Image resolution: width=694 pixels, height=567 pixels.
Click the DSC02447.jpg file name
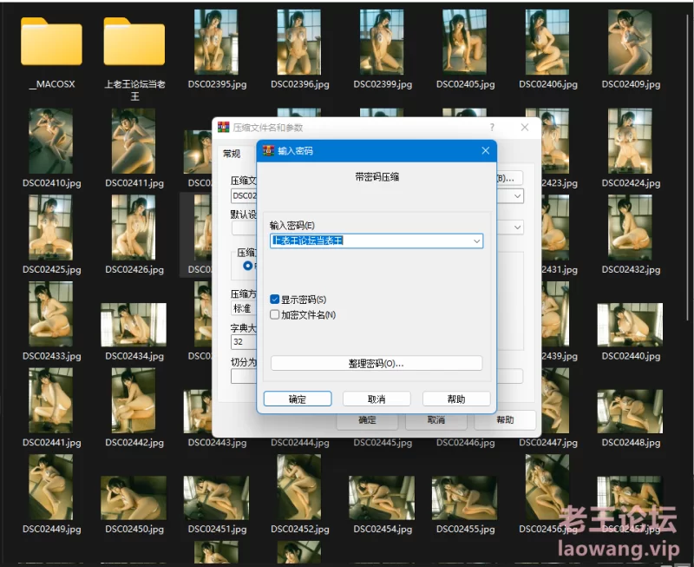click(548, 443)
